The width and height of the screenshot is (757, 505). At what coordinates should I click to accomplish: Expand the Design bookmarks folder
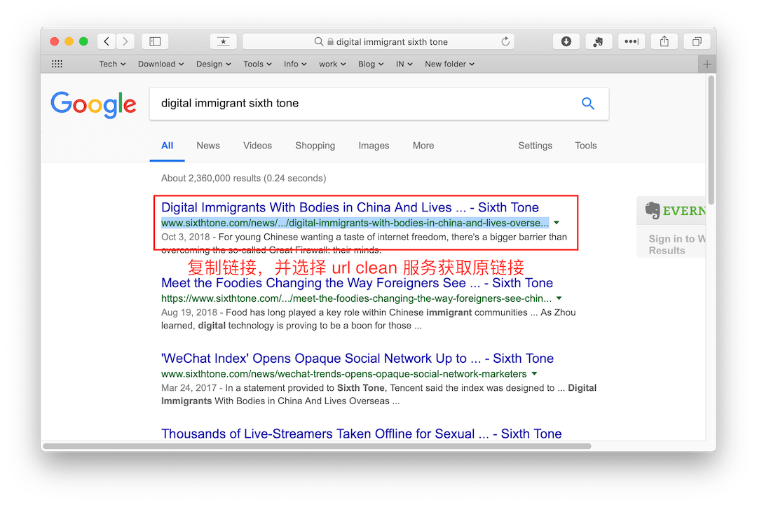point(213,64)
